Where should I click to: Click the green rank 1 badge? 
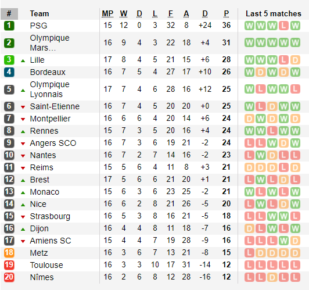point(9,26)
